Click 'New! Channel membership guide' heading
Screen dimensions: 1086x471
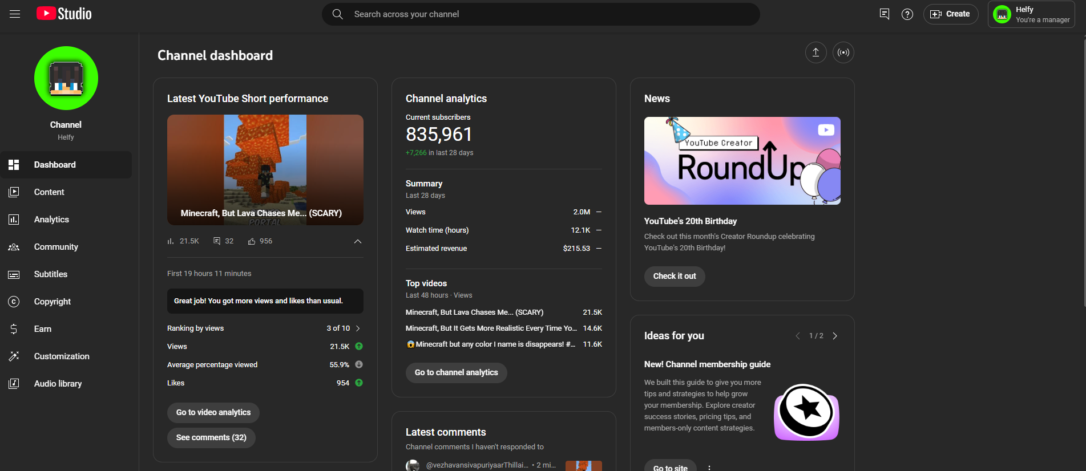708,364
